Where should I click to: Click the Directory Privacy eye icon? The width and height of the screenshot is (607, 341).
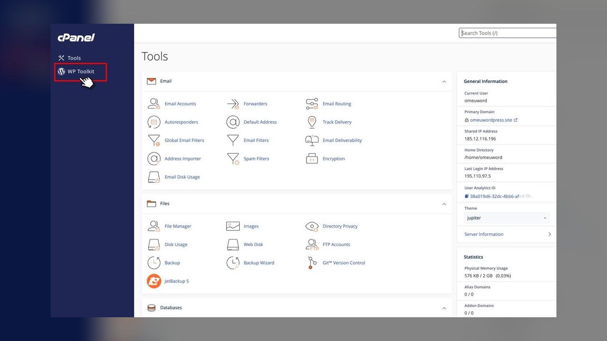(x=312, y=226)
